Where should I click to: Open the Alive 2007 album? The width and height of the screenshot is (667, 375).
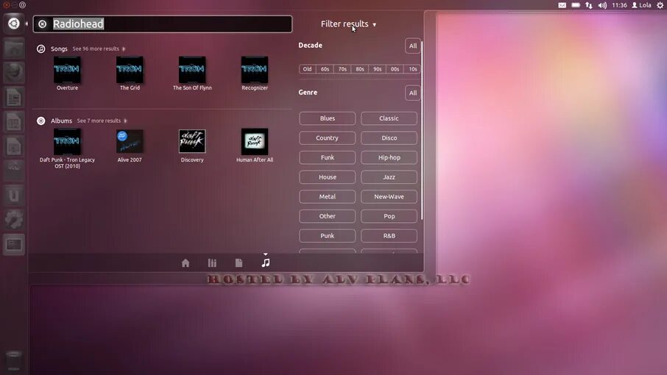130,146
